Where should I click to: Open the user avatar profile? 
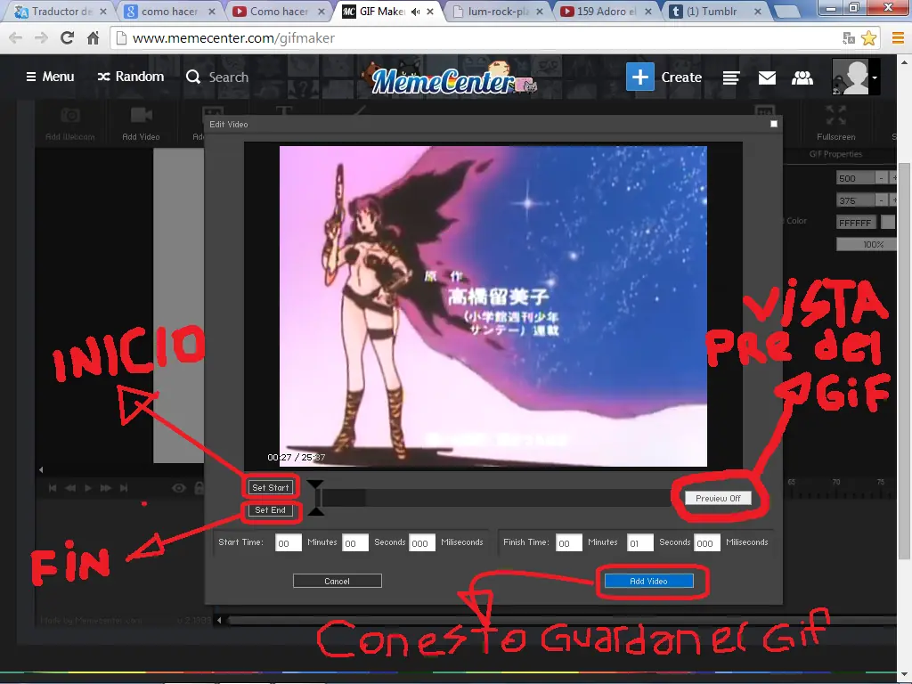pyautogui.click(x=851, y=77)
